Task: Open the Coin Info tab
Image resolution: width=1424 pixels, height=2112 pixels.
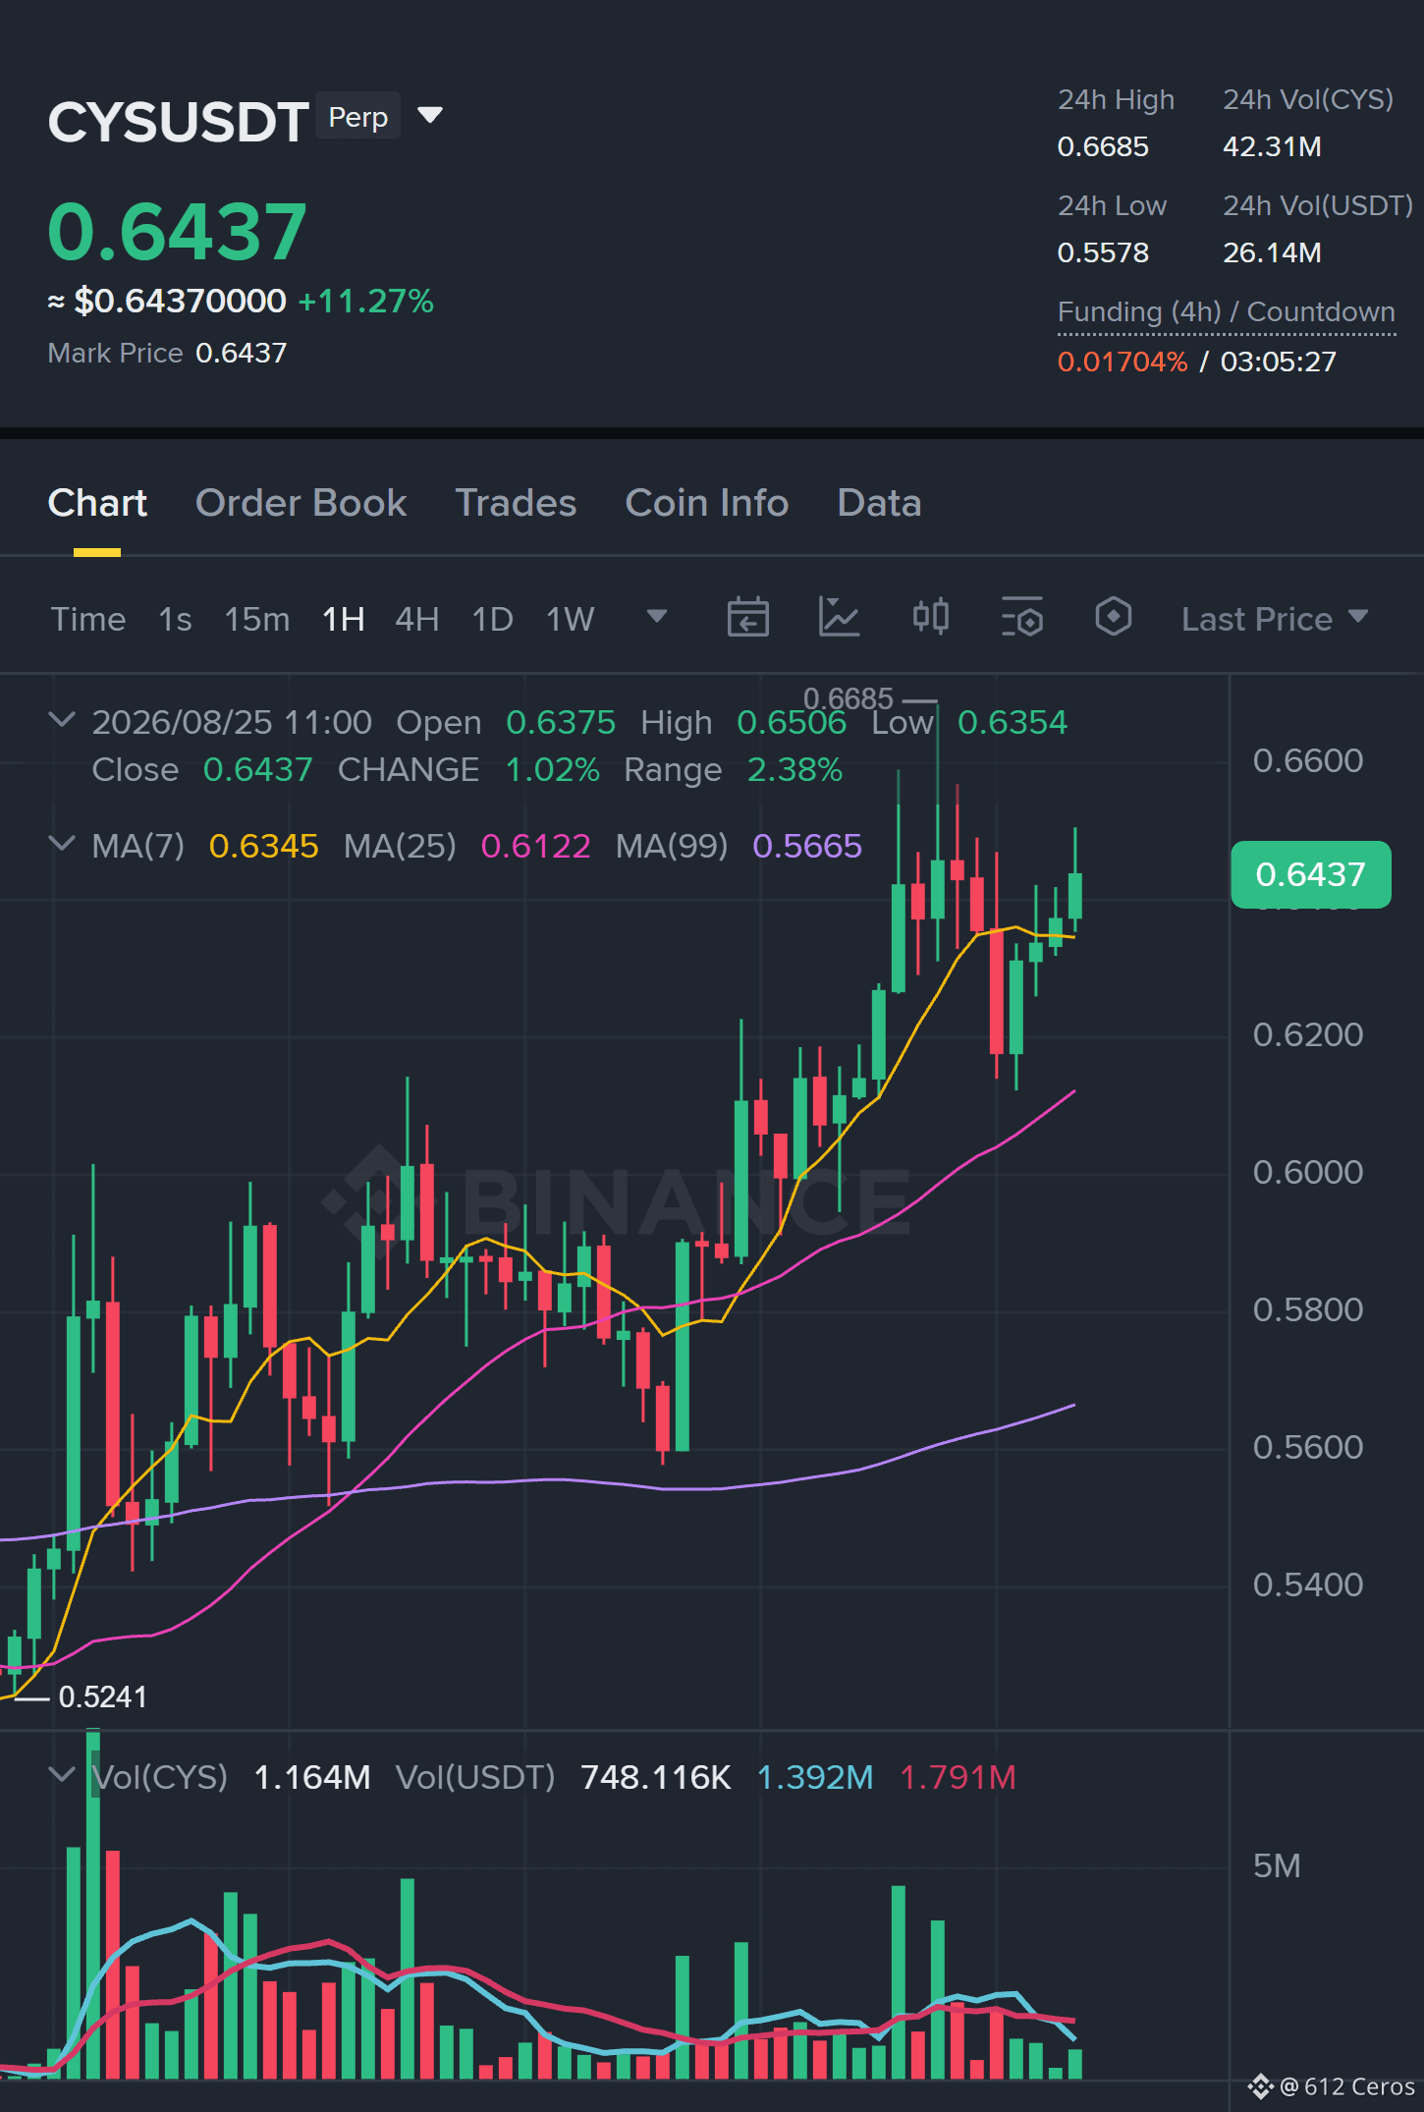Action: [707, 503]
